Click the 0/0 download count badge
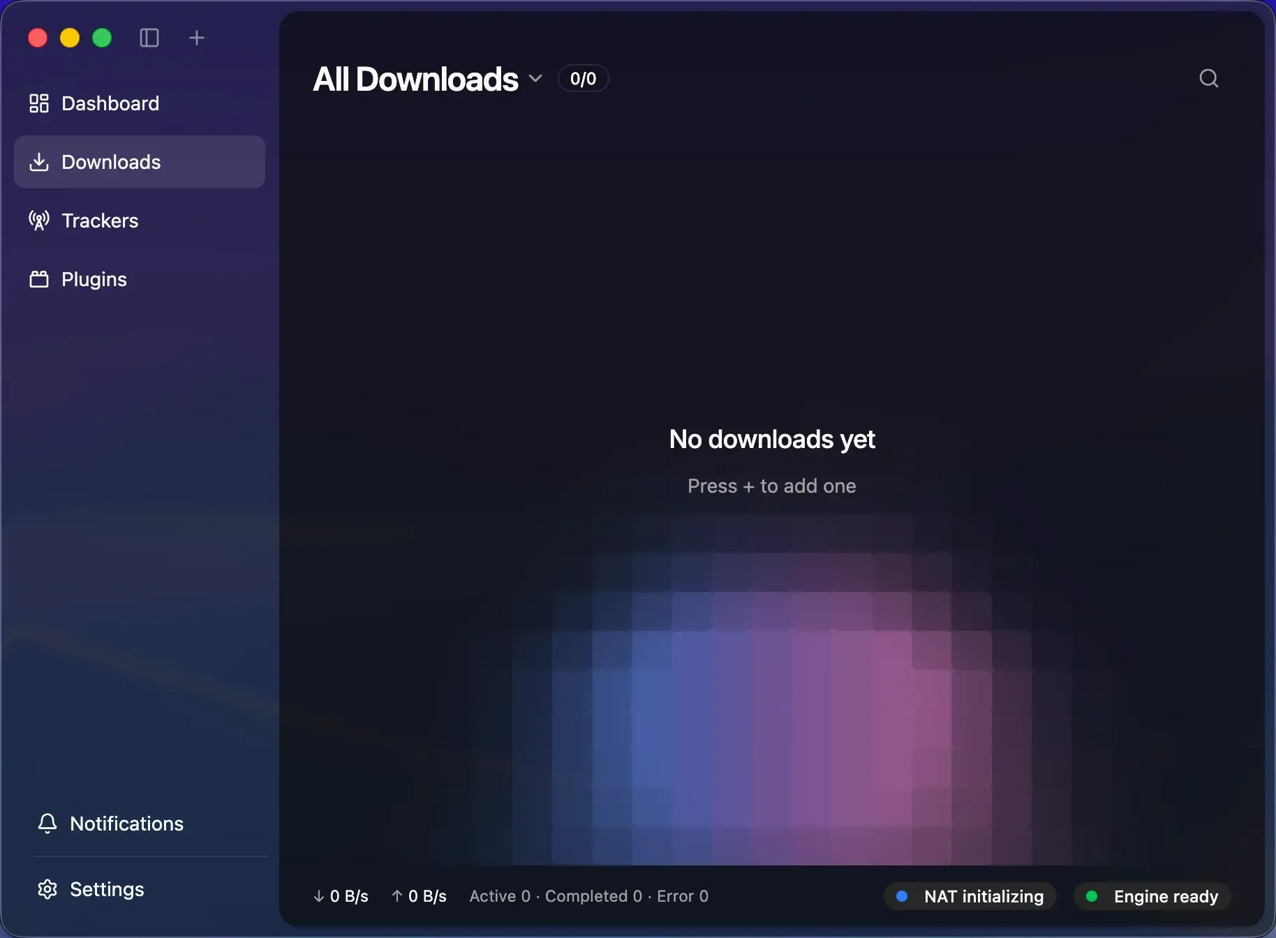 (x=584, y=79)
